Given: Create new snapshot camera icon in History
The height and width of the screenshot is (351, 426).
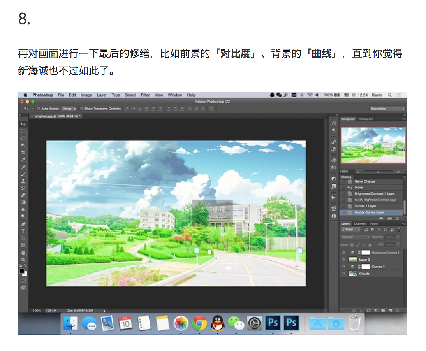Looking at the screenshot, I should (x=390, y=218).
